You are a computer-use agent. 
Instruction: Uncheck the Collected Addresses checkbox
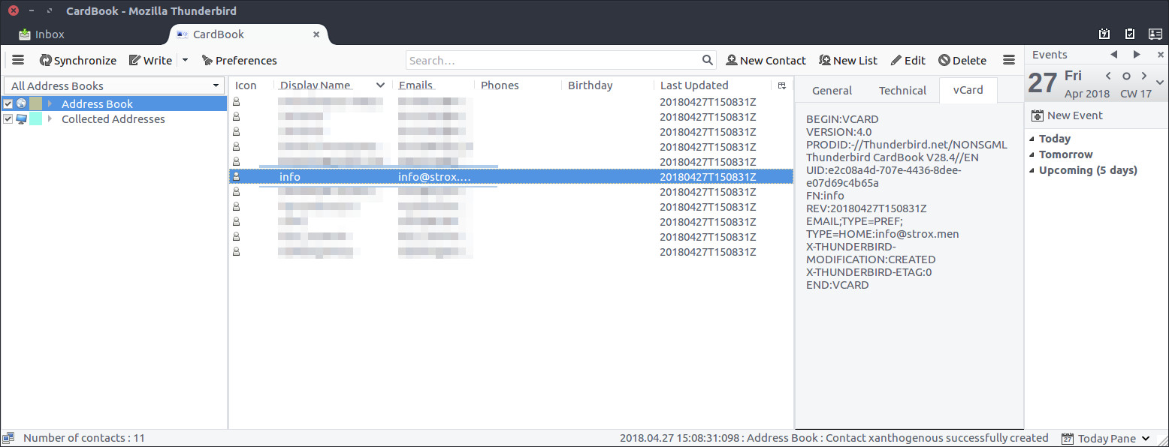click(x=8, y=118)
